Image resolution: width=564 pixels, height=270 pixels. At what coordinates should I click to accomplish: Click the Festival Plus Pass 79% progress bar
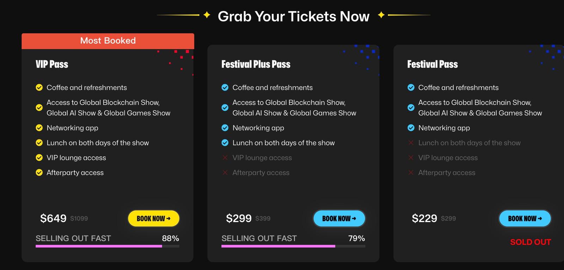[293, 246]
